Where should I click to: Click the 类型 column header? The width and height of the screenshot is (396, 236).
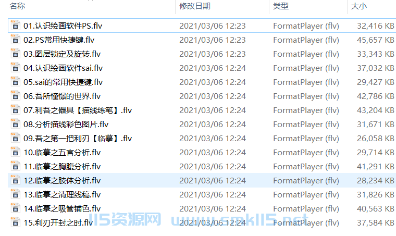280,6
